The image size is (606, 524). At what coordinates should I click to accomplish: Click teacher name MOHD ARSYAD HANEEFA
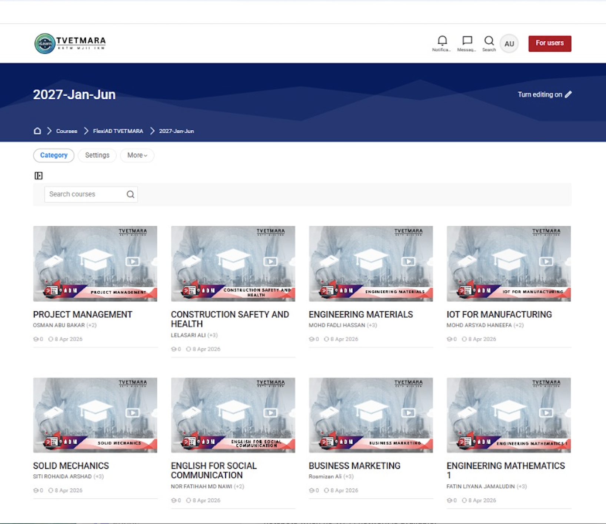pyautogui.click(x=479, y=325)
